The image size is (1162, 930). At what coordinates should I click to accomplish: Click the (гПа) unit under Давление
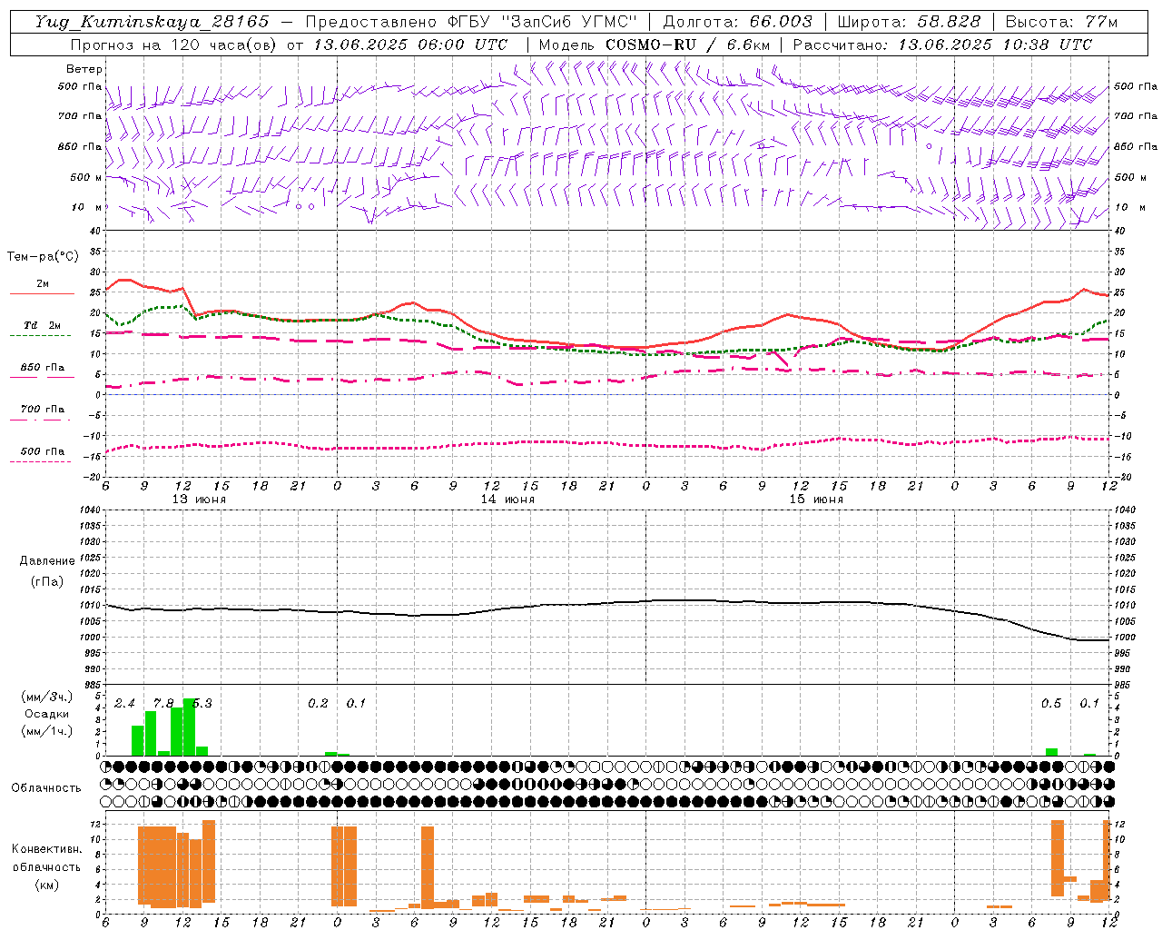[46, 581]
